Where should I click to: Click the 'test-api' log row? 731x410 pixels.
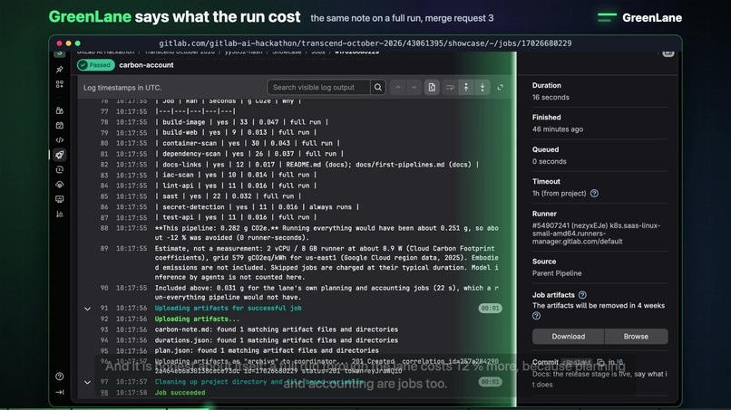tap(236, 217)
